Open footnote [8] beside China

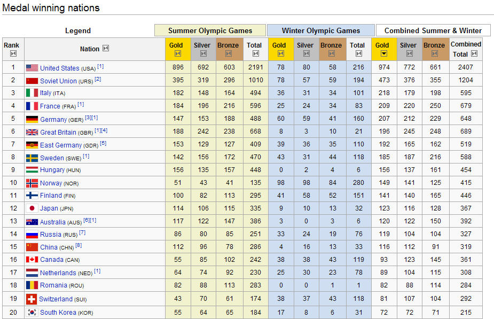click(79, 245)
